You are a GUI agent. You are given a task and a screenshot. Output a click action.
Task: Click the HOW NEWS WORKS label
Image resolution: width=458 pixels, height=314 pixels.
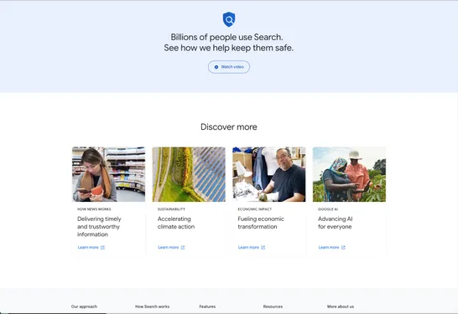[94, 209]
